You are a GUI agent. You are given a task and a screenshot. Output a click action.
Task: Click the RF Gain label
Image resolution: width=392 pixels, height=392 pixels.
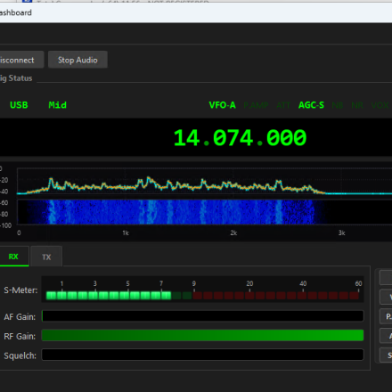pyautogui.click(x=20, y=336)
